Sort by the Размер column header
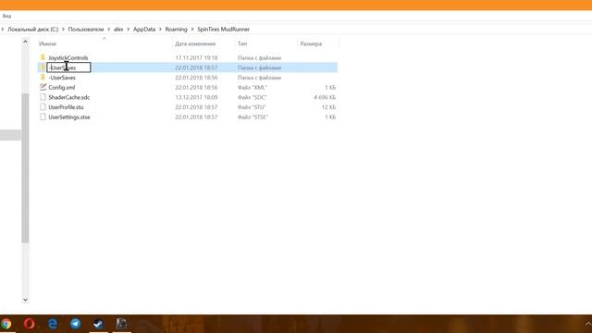 click(x=311, y=43)
